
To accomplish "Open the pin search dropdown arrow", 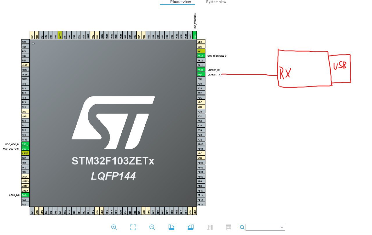I will [x=282, y=227].
